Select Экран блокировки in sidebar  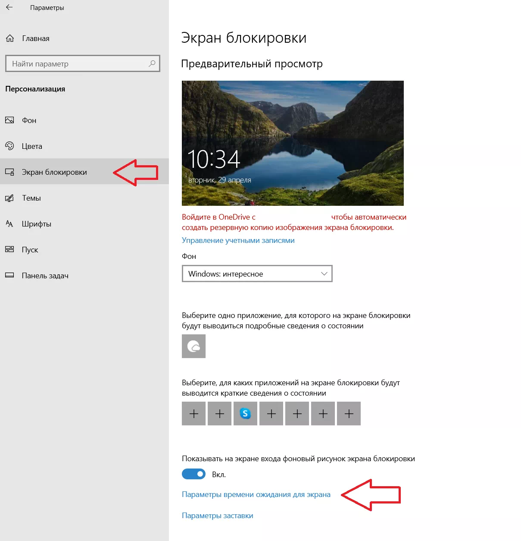tap(84, 172)
